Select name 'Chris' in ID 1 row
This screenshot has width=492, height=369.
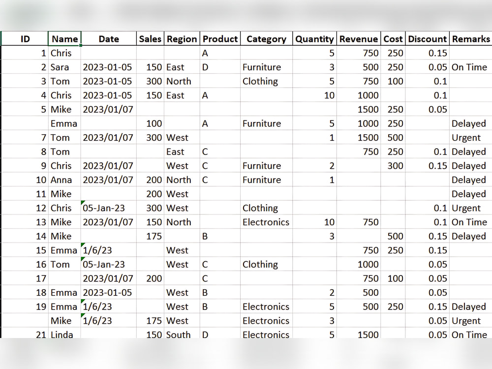click(x=64, y=53)
